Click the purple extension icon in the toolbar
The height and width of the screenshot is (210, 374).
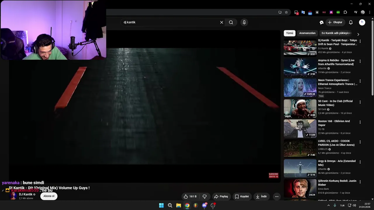point(331,12)
